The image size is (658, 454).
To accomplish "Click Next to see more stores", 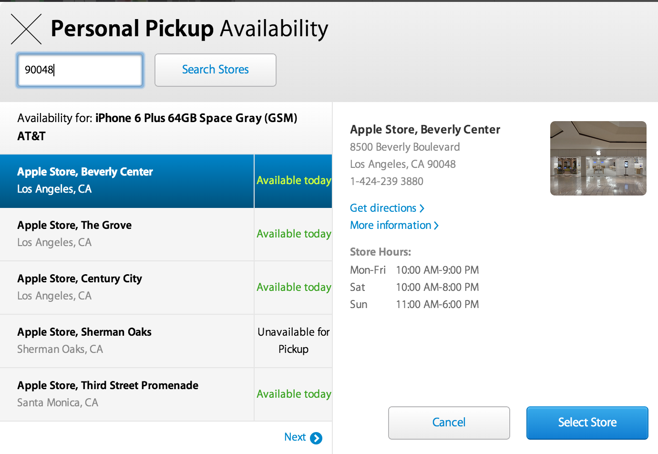I will tap(295, 437).
